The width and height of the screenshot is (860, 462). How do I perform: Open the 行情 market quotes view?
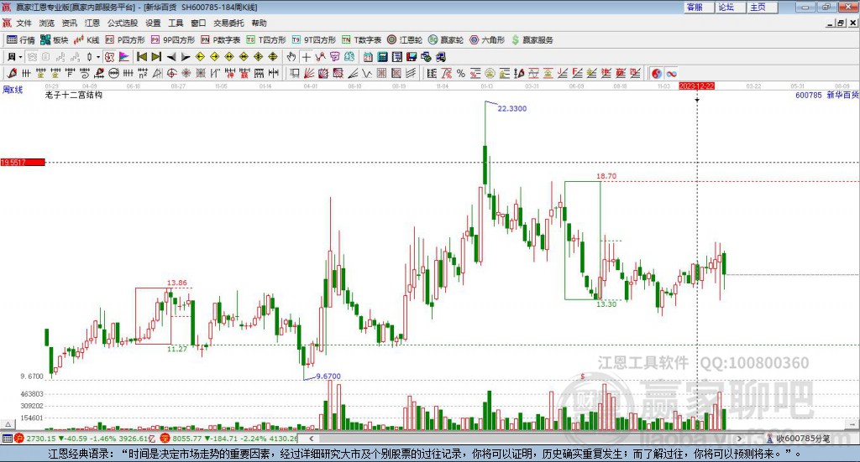point(20,40)
